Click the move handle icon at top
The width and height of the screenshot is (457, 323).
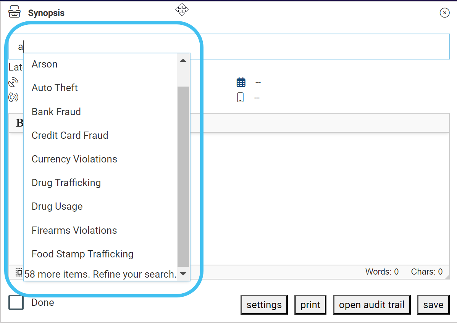182,9
